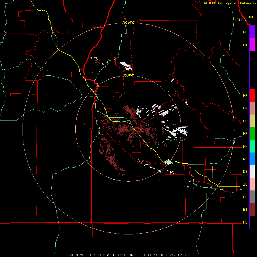Select the IC light pink legend swatch

tap(252, 184)
